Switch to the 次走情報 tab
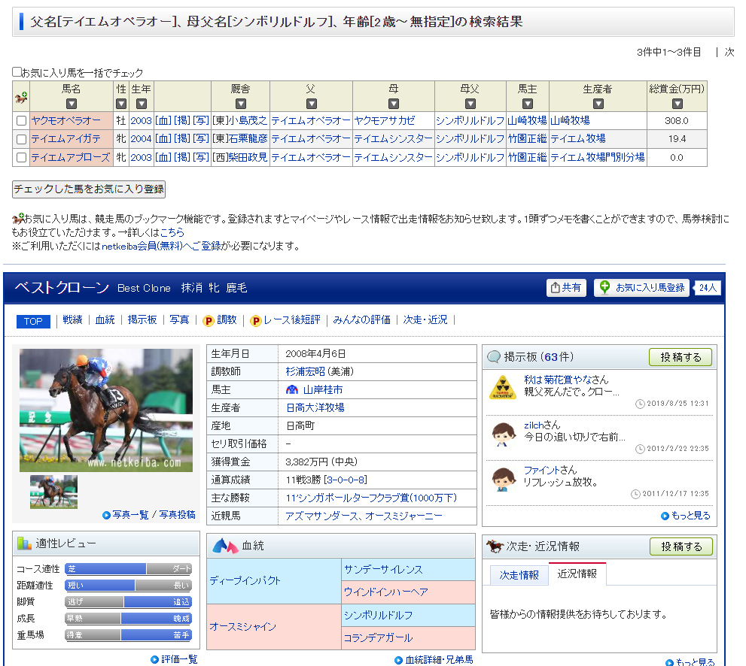The height and width of the screenshot is (666, 746). click(519, 575)
